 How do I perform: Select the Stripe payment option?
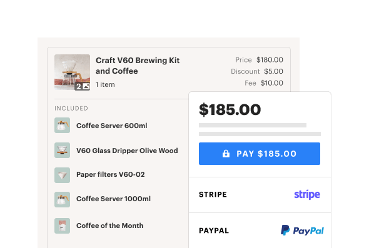pos(260,195)
